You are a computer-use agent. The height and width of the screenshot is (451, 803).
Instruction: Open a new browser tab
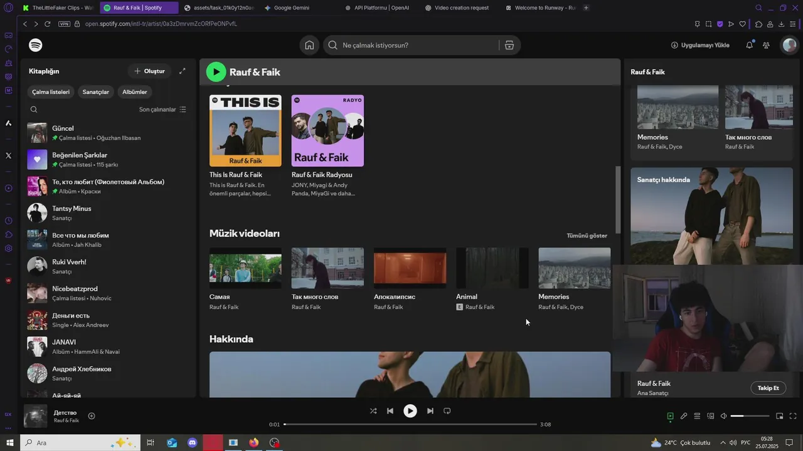(586, 8)
